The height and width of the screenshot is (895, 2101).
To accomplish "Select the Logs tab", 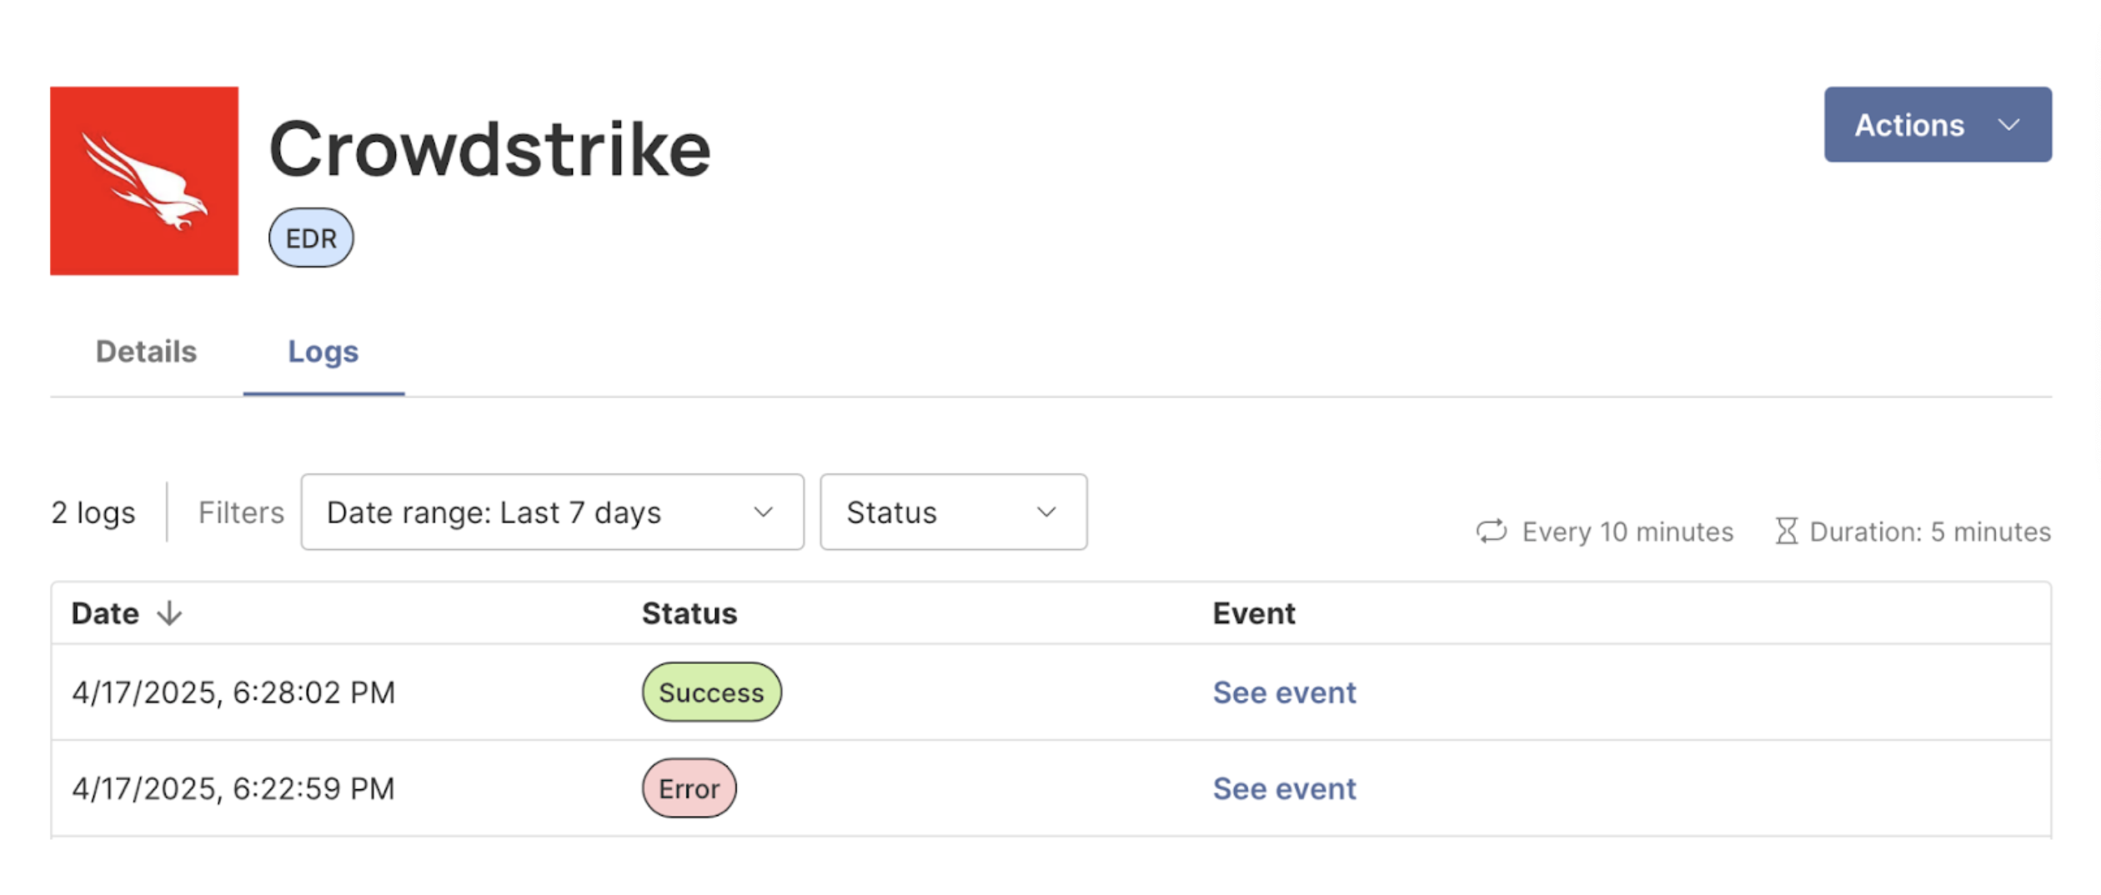I will click(x=323, y=352).
